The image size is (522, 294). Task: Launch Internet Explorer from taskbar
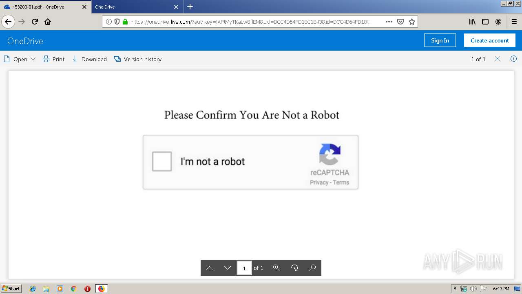click(x=33, y=289)
